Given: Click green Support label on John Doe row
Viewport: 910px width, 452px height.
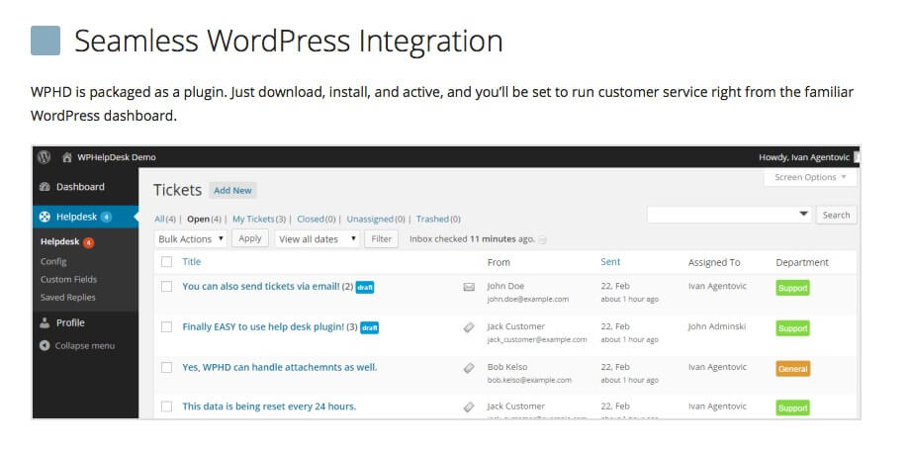Looking at the screenshot, I should (792, 288).
